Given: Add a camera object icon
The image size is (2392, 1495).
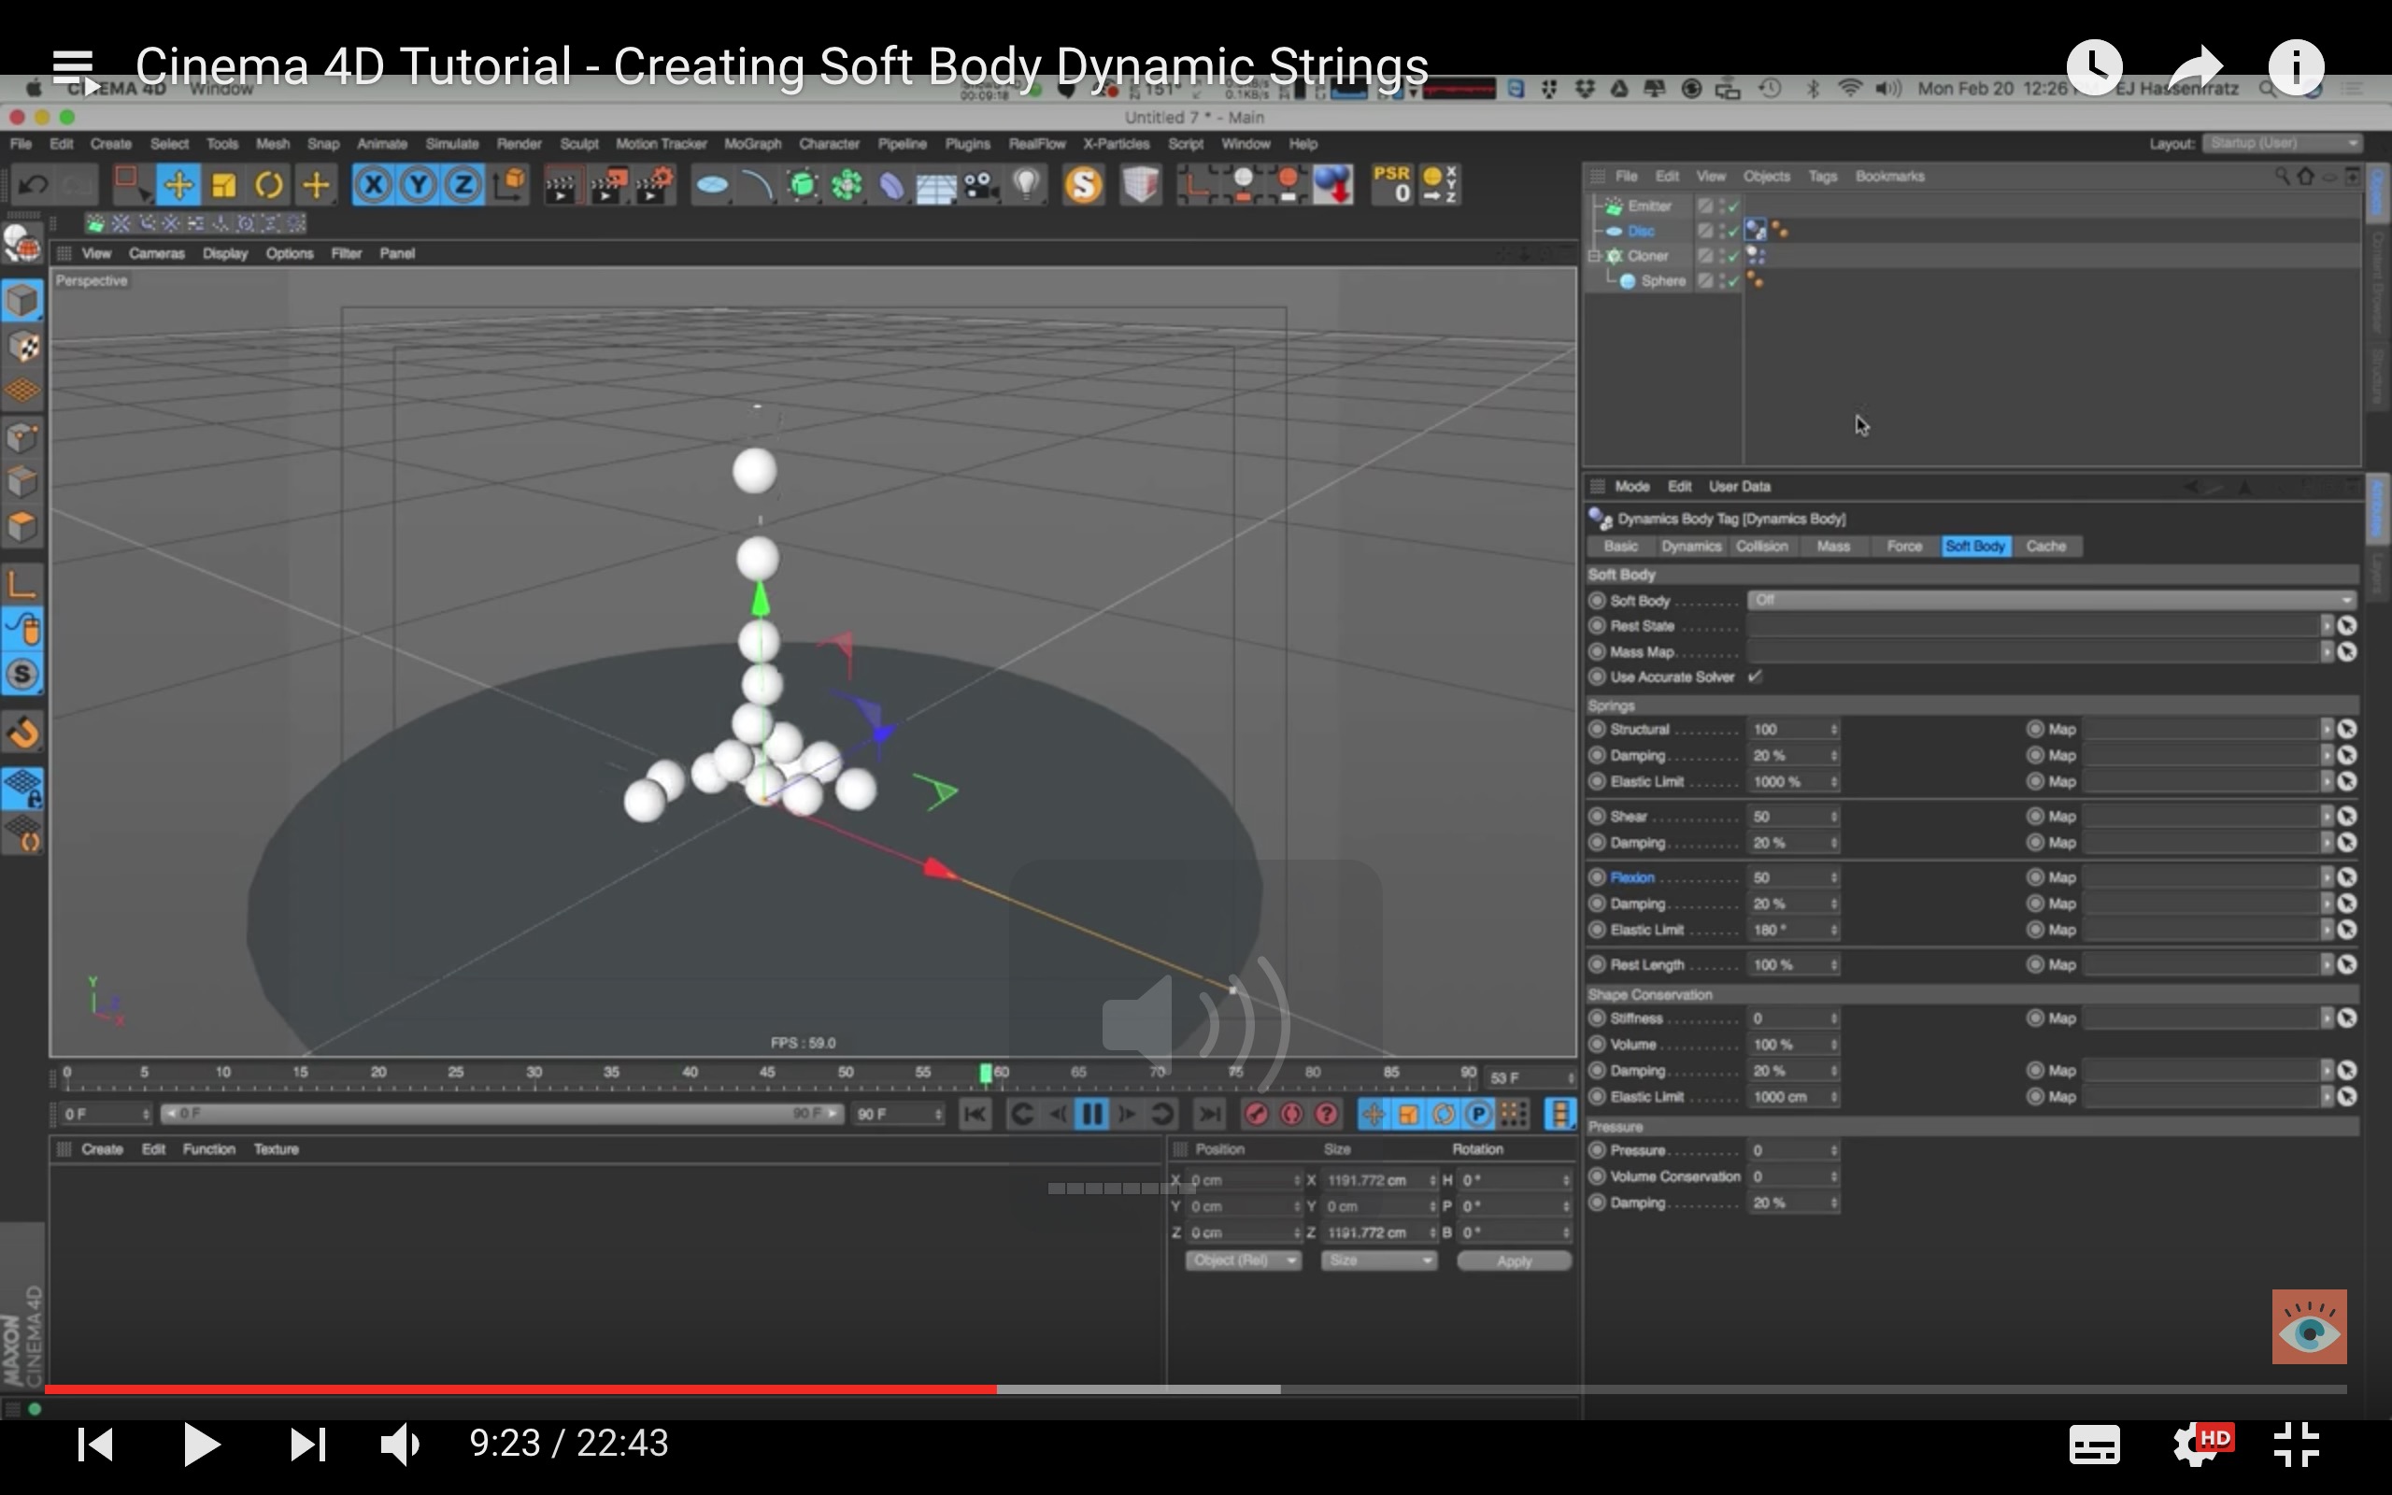Looking at the screenshot, I should [980, 185].
